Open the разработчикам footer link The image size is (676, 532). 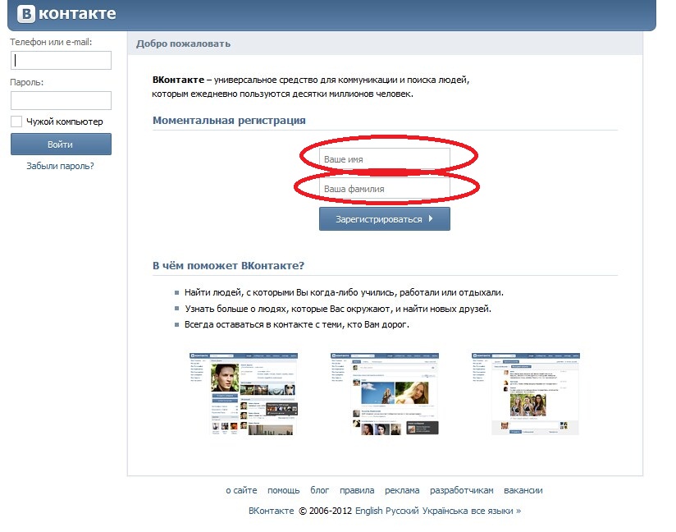(x=461, y=491)
